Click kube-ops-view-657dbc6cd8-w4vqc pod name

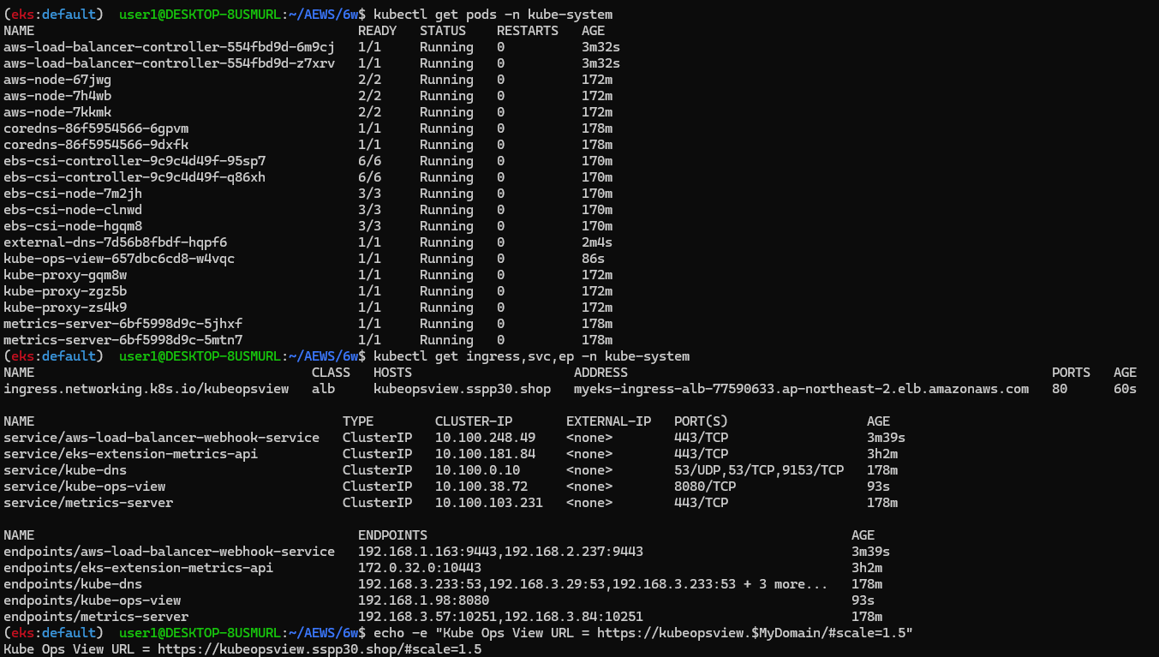point(119,259)
